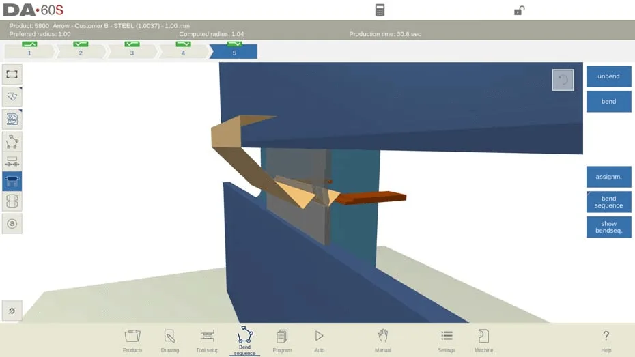Open view settings gear icon at bottom left
This screenshot has height=357, width=635.
click(x=12, y=311)
